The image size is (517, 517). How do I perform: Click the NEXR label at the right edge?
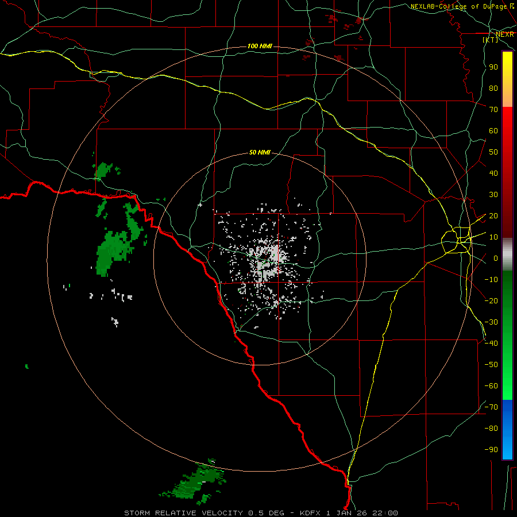505,34
